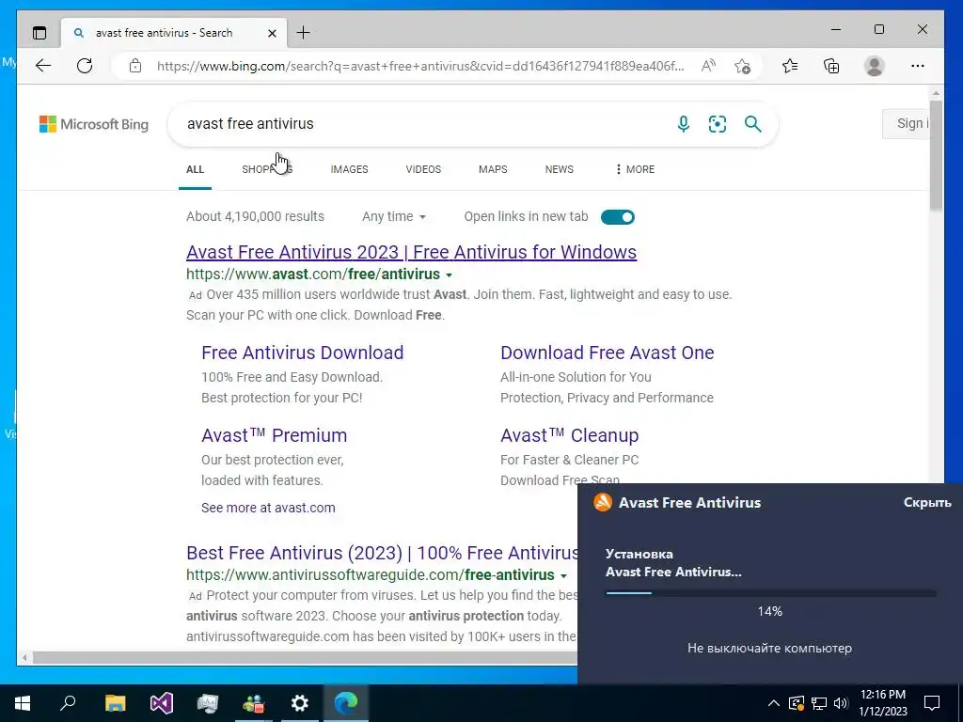
Task: Open the Favorites list
Action: point(790,66)
